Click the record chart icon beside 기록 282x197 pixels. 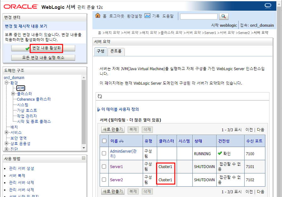click(147, 16)
